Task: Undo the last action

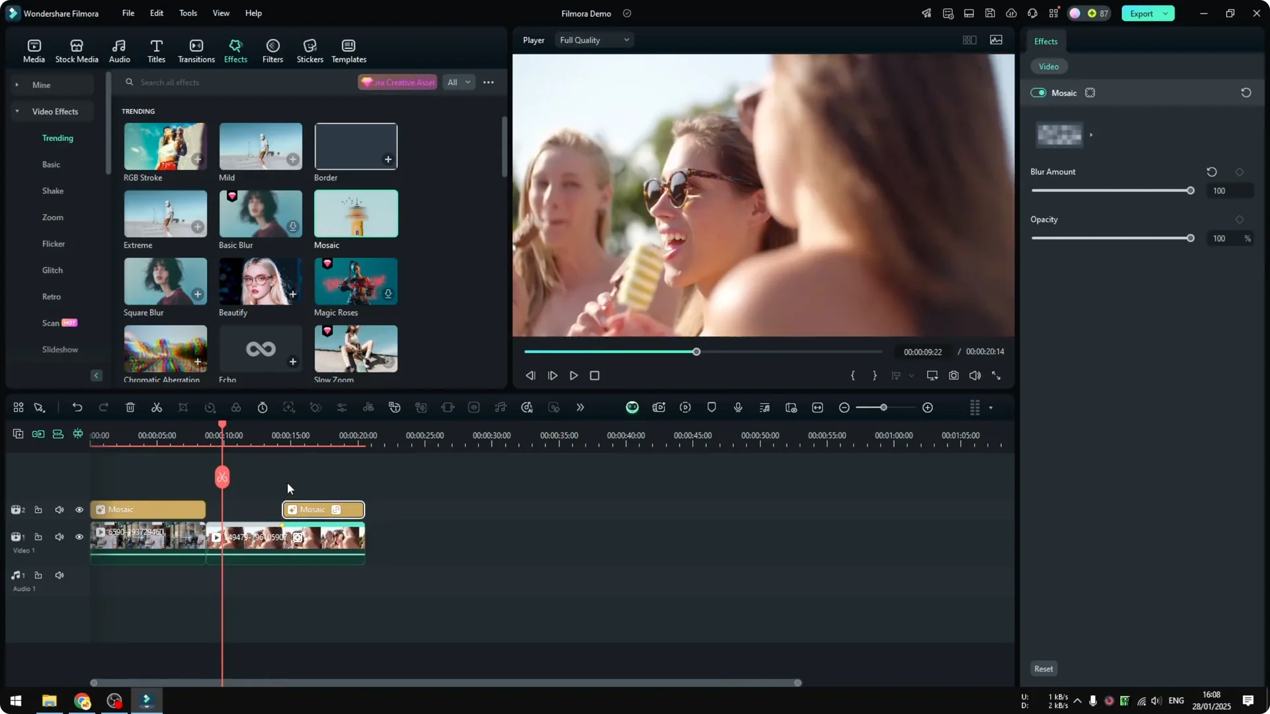Action: pos(77,407)
